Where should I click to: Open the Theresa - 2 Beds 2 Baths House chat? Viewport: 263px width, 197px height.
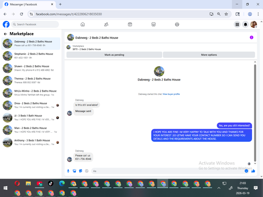coord(31,81)
